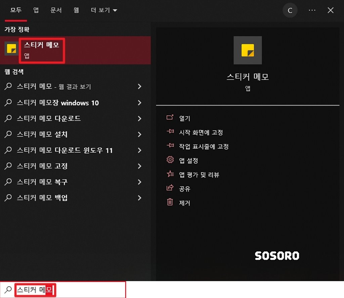Switch to the 모두 tab
Image resolution: width=344 pixels, height=298 pixels.
point(16,10)
